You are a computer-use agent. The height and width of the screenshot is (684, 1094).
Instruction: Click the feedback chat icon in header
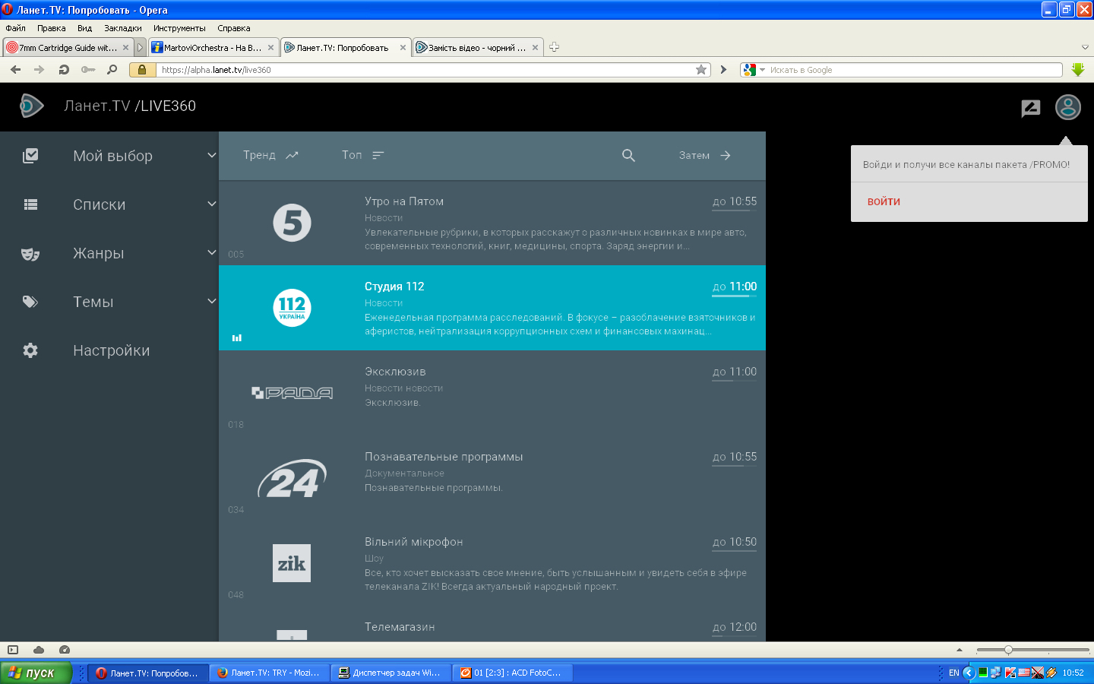[1030, 108]
